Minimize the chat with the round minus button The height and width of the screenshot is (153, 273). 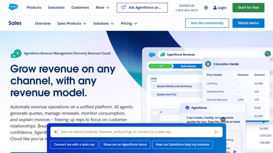coord(223,119)
